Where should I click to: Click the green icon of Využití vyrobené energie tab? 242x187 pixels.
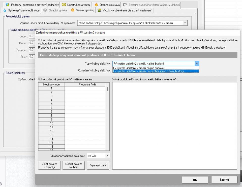[99, 10]
